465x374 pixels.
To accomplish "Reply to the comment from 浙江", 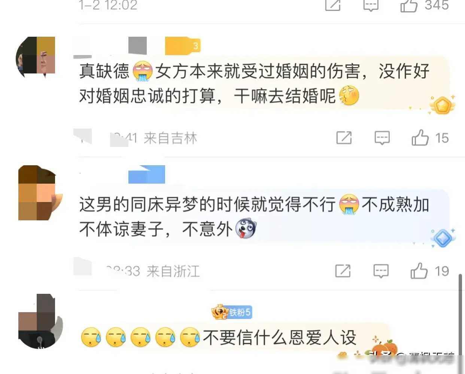I will (x=381, y=271).
